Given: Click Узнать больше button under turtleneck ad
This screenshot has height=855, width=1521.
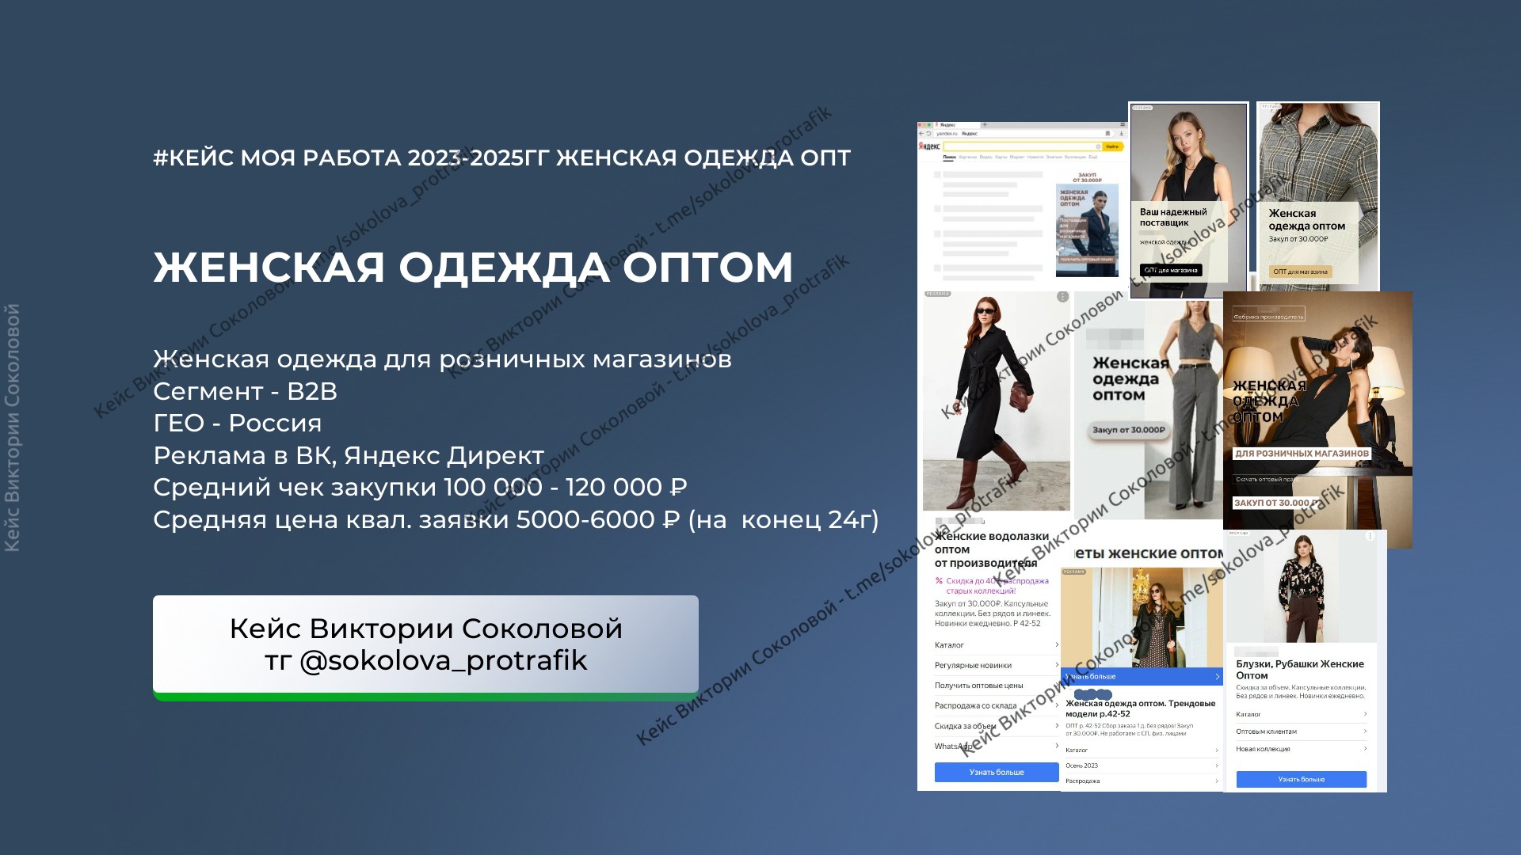Looking at the screenshot, I should tap(997, 772).
